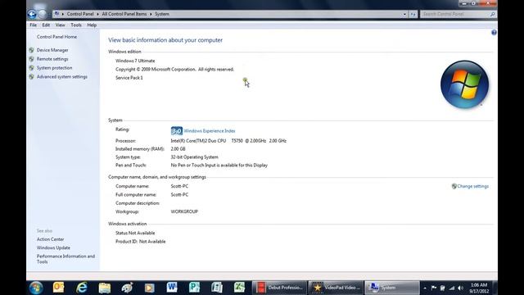Viewport: 524px width, 295px height.
Task: Click the greyed-out Forward navigation arrow
Action: click(43, 14)
